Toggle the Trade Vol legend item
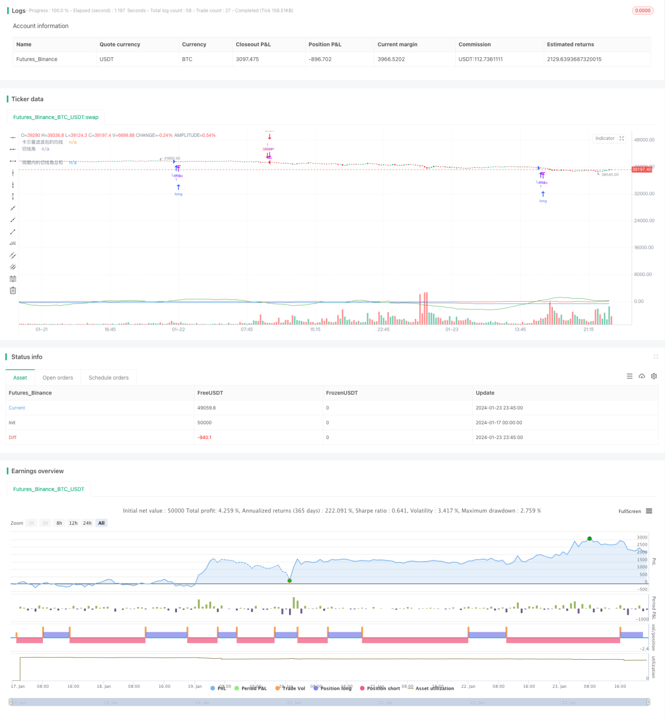This screenshot has height=717, width=665. pyautogui.click(x=290, y=688)
